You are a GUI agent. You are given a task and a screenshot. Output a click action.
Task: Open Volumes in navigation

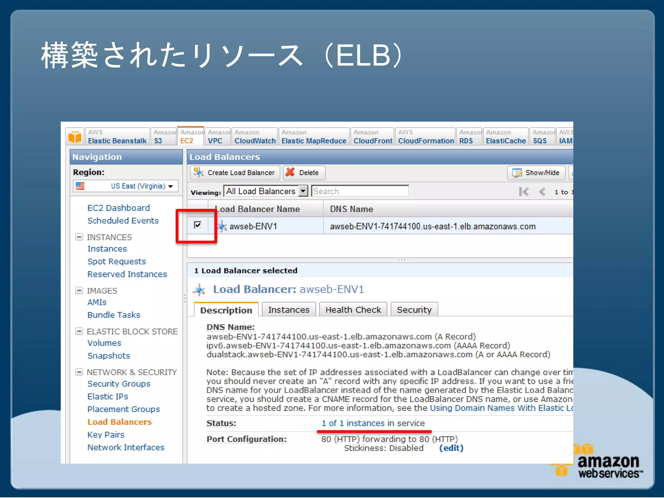[x=104, y=343]
